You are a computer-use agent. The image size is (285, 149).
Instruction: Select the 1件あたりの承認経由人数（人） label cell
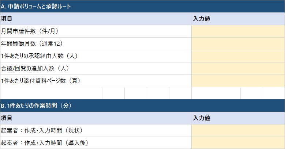pos(39,56)
